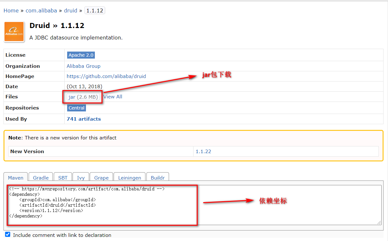The height and width of the screenshot is (241, 388).
Task: Click the Used By row label
Action: point(16,119)
